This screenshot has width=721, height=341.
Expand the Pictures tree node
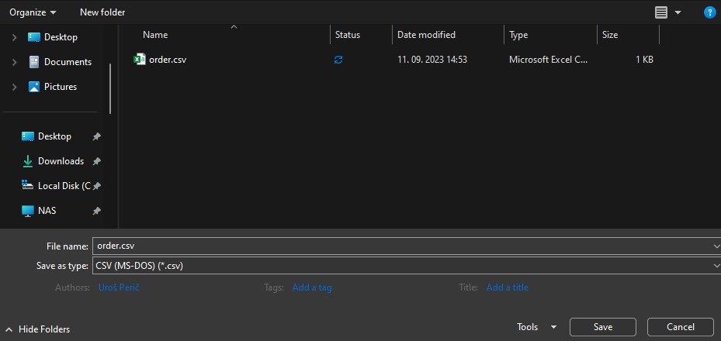coord(14,87)
